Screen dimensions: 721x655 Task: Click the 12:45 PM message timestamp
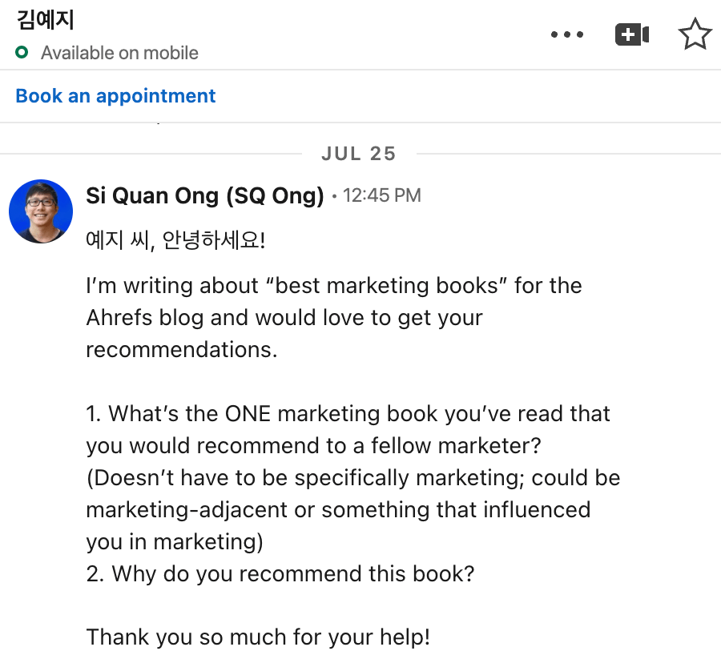(381, 195)
